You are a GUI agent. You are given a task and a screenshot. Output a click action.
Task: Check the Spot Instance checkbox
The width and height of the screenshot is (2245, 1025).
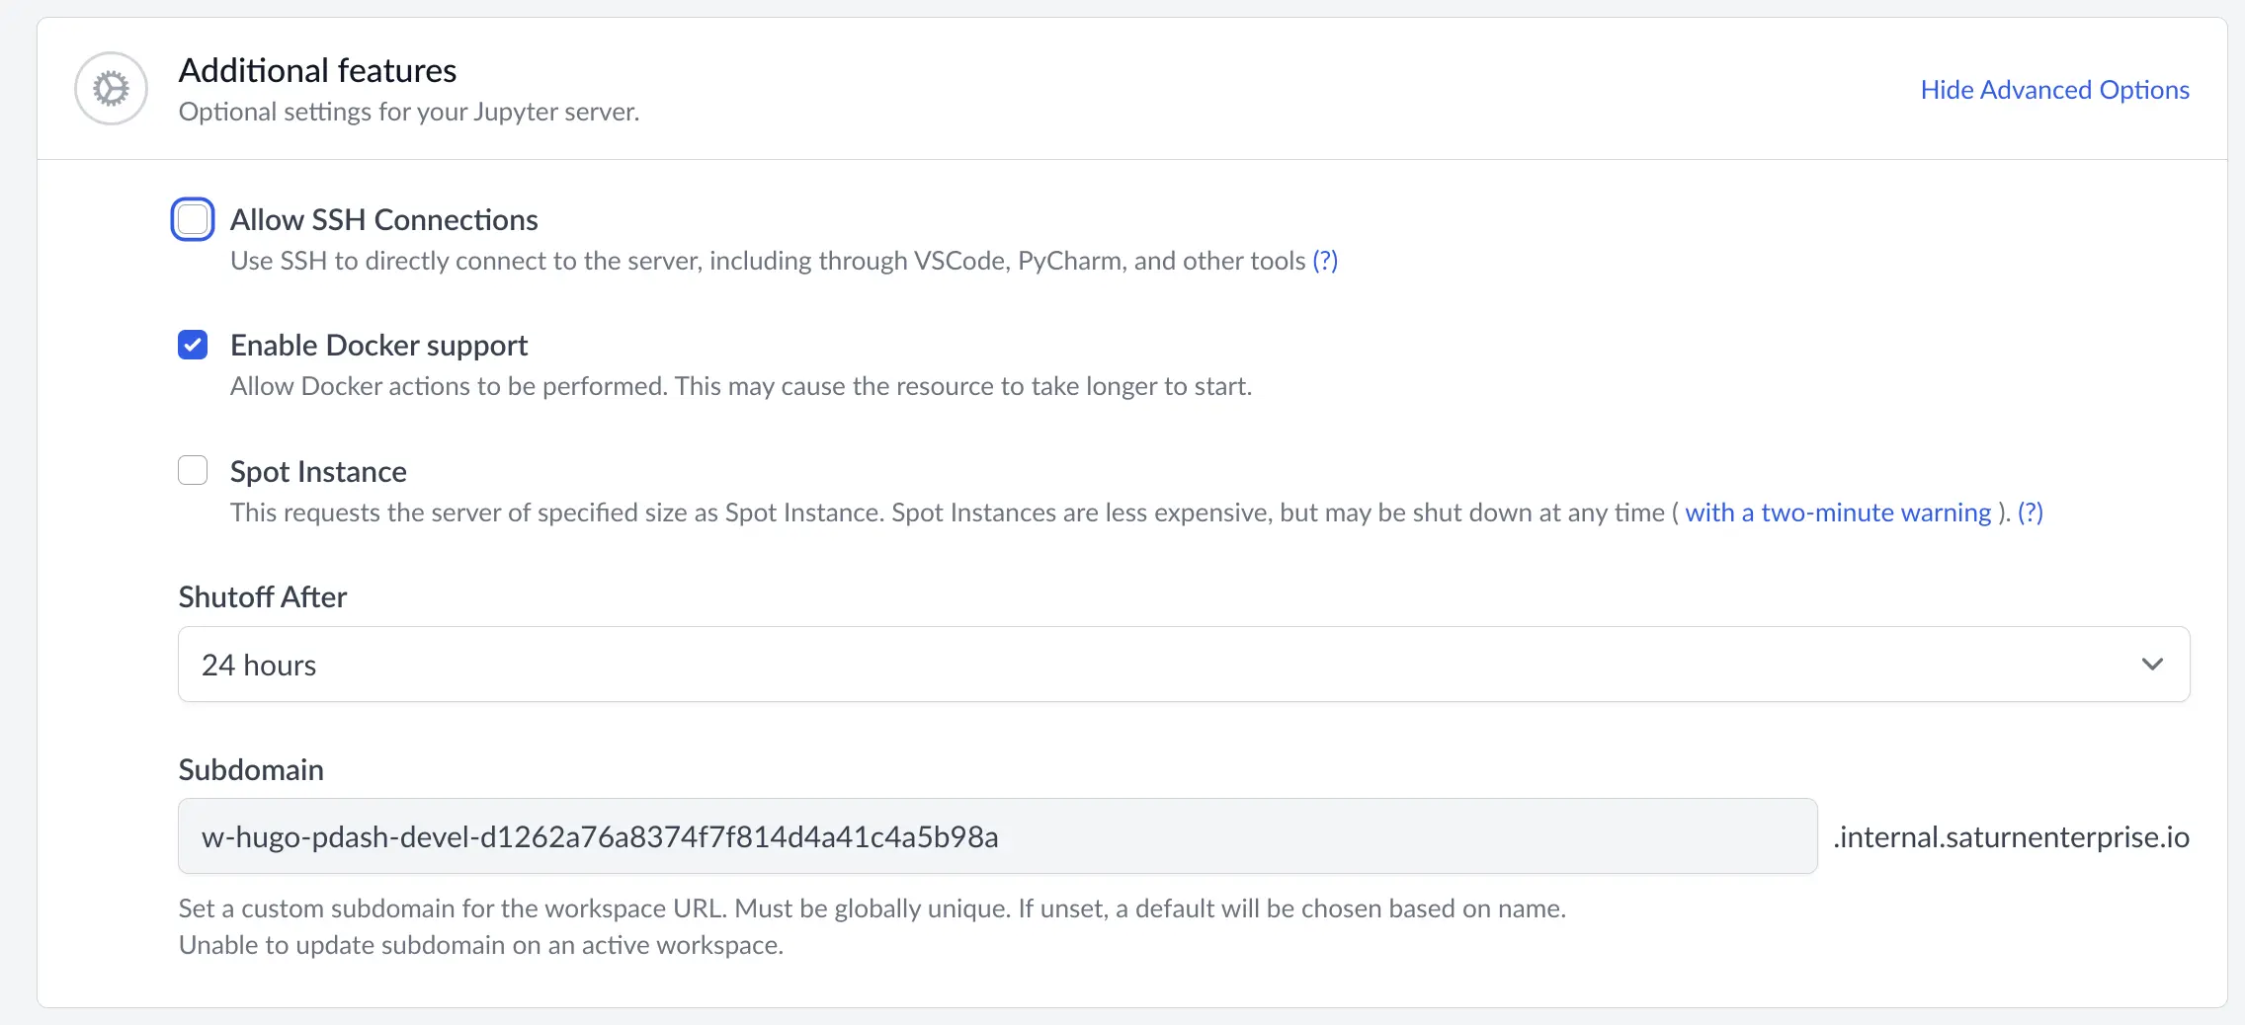(x=193, y=470)
